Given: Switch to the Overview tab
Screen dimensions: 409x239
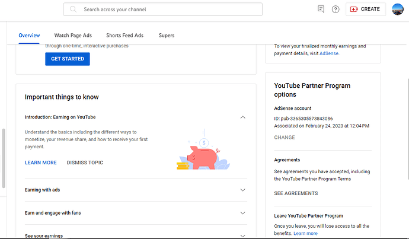Looking at the screenshot, I should point(29,35).
